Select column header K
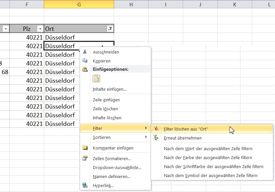 [235, 4]
